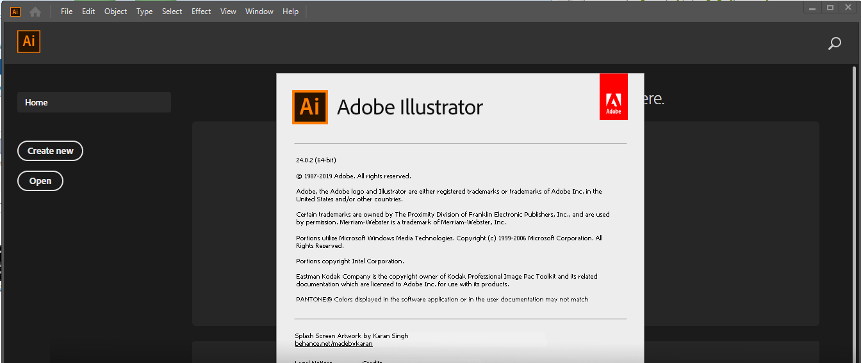Image resolution: width=861 pixels, height=363 pixels.
Task: Maximize the Illustrator window
Action: (830, 8)
